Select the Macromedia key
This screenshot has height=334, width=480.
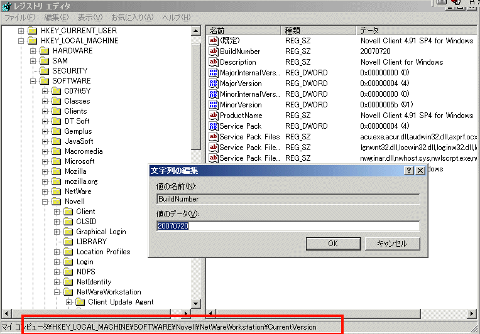pyautogui.click(x=84, y=151)
